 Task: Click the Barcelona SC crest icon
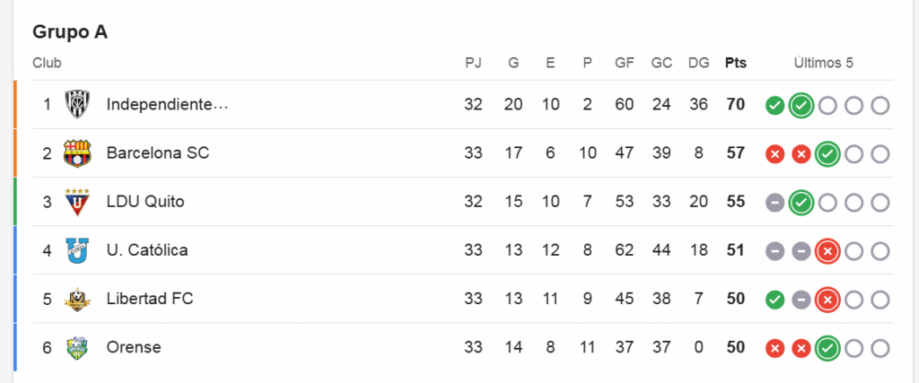[x=77, y=152]
